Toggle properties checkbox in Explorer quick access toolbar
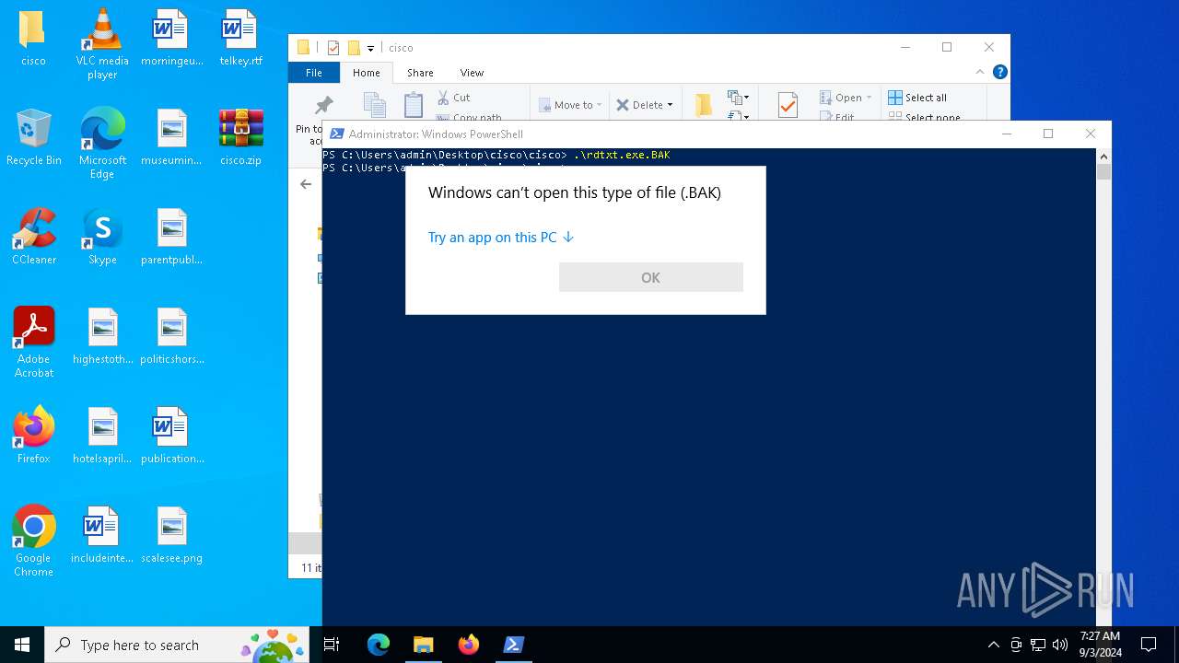Viewport: 1179px width, 663px height. [x=333, y=48]
